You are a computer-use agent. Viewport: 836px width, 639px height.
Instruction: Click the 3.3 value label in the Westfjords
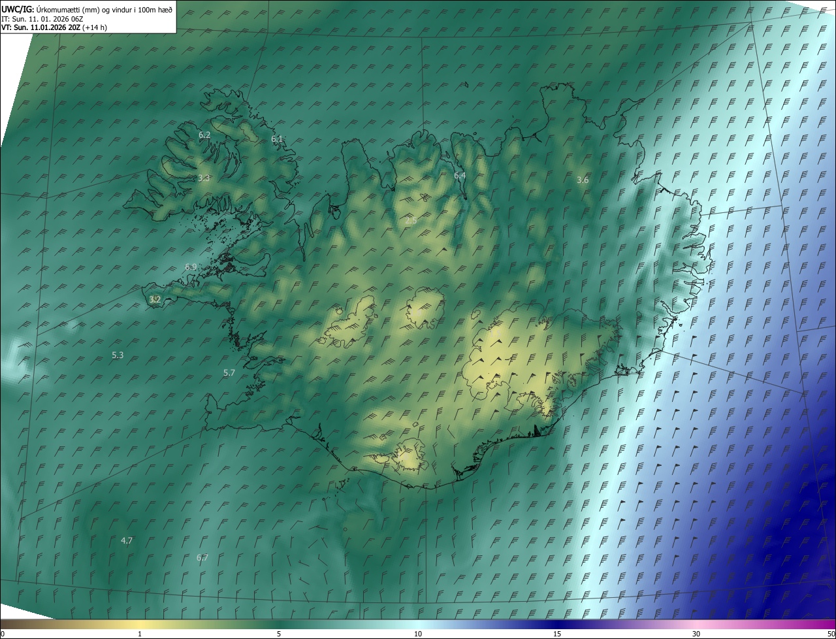(x=204, y=178)
